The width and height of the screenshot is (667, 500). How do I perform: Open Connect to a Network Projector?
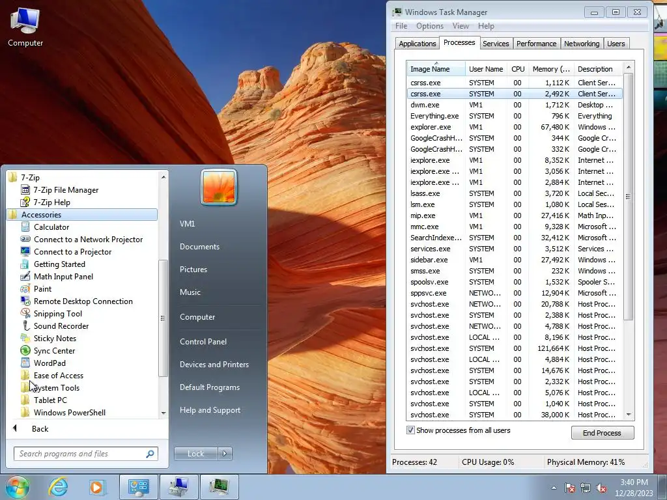[x=88, y=240]
